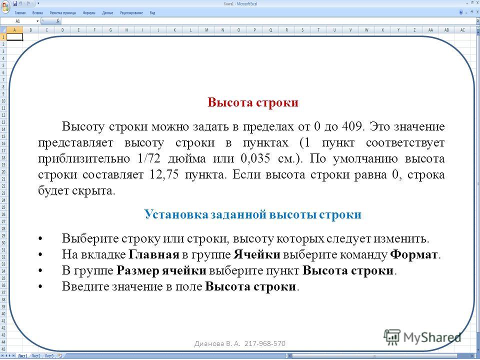Screen dimensions: 480x360
Task: Click into the formula bar
Action: coord(268,21)
